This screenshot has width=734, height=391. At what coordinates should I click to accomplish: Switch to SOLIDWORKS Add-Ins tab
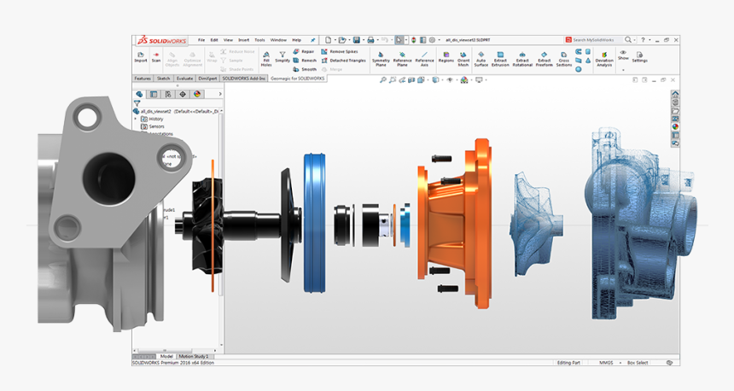[x=243, y=79]
